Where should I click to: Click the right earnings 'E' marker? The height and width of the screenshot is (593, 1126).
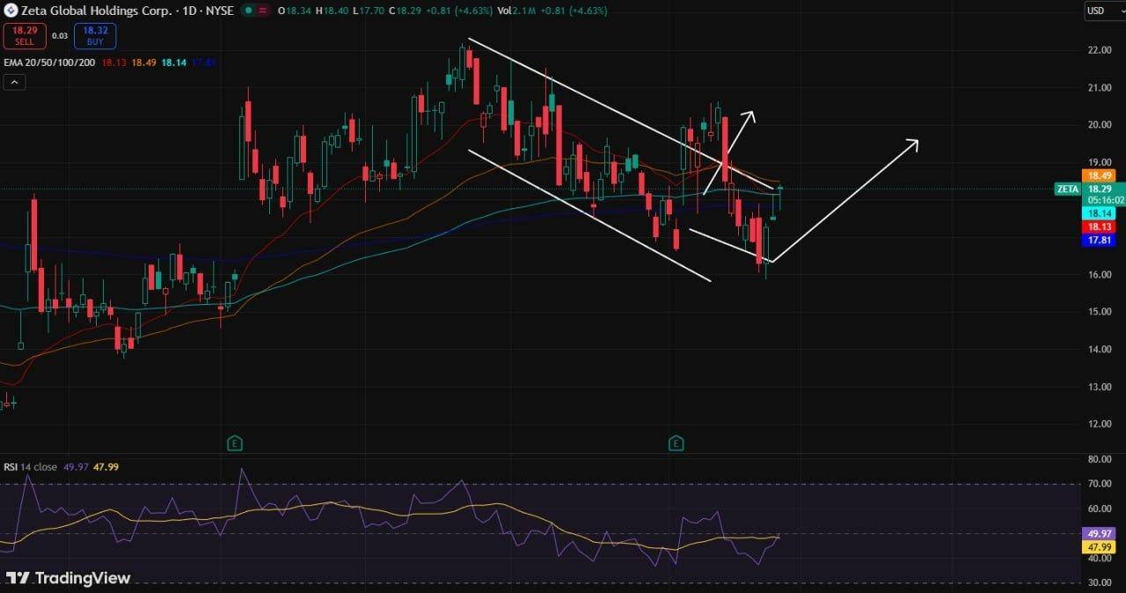click(676, 443)
